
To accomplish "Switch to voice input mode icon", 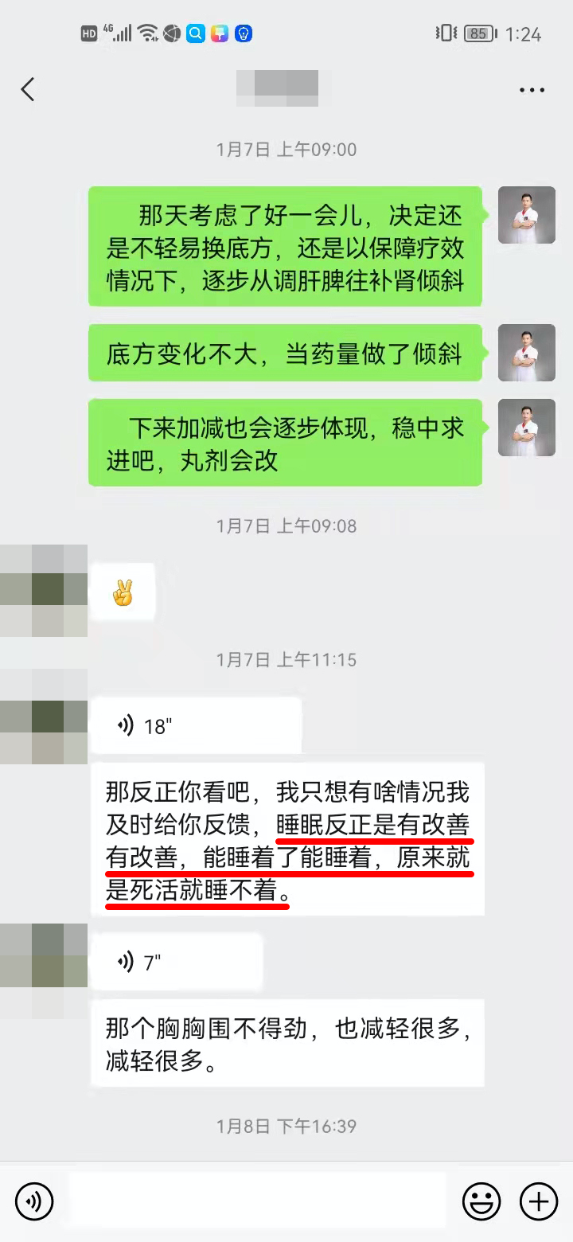I will pos(34,1201).
